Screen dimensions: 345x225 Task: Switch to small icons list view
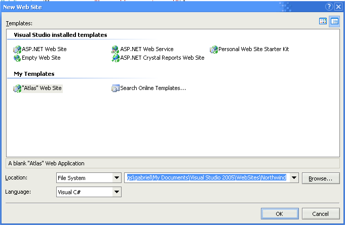coord(334,21)
